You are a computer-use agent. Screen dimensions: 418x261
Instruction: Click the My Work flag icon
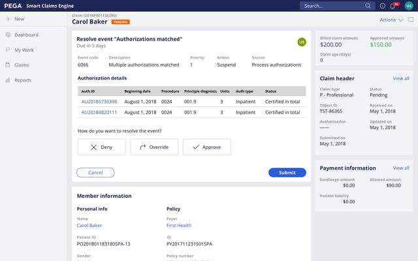[8, 50]
